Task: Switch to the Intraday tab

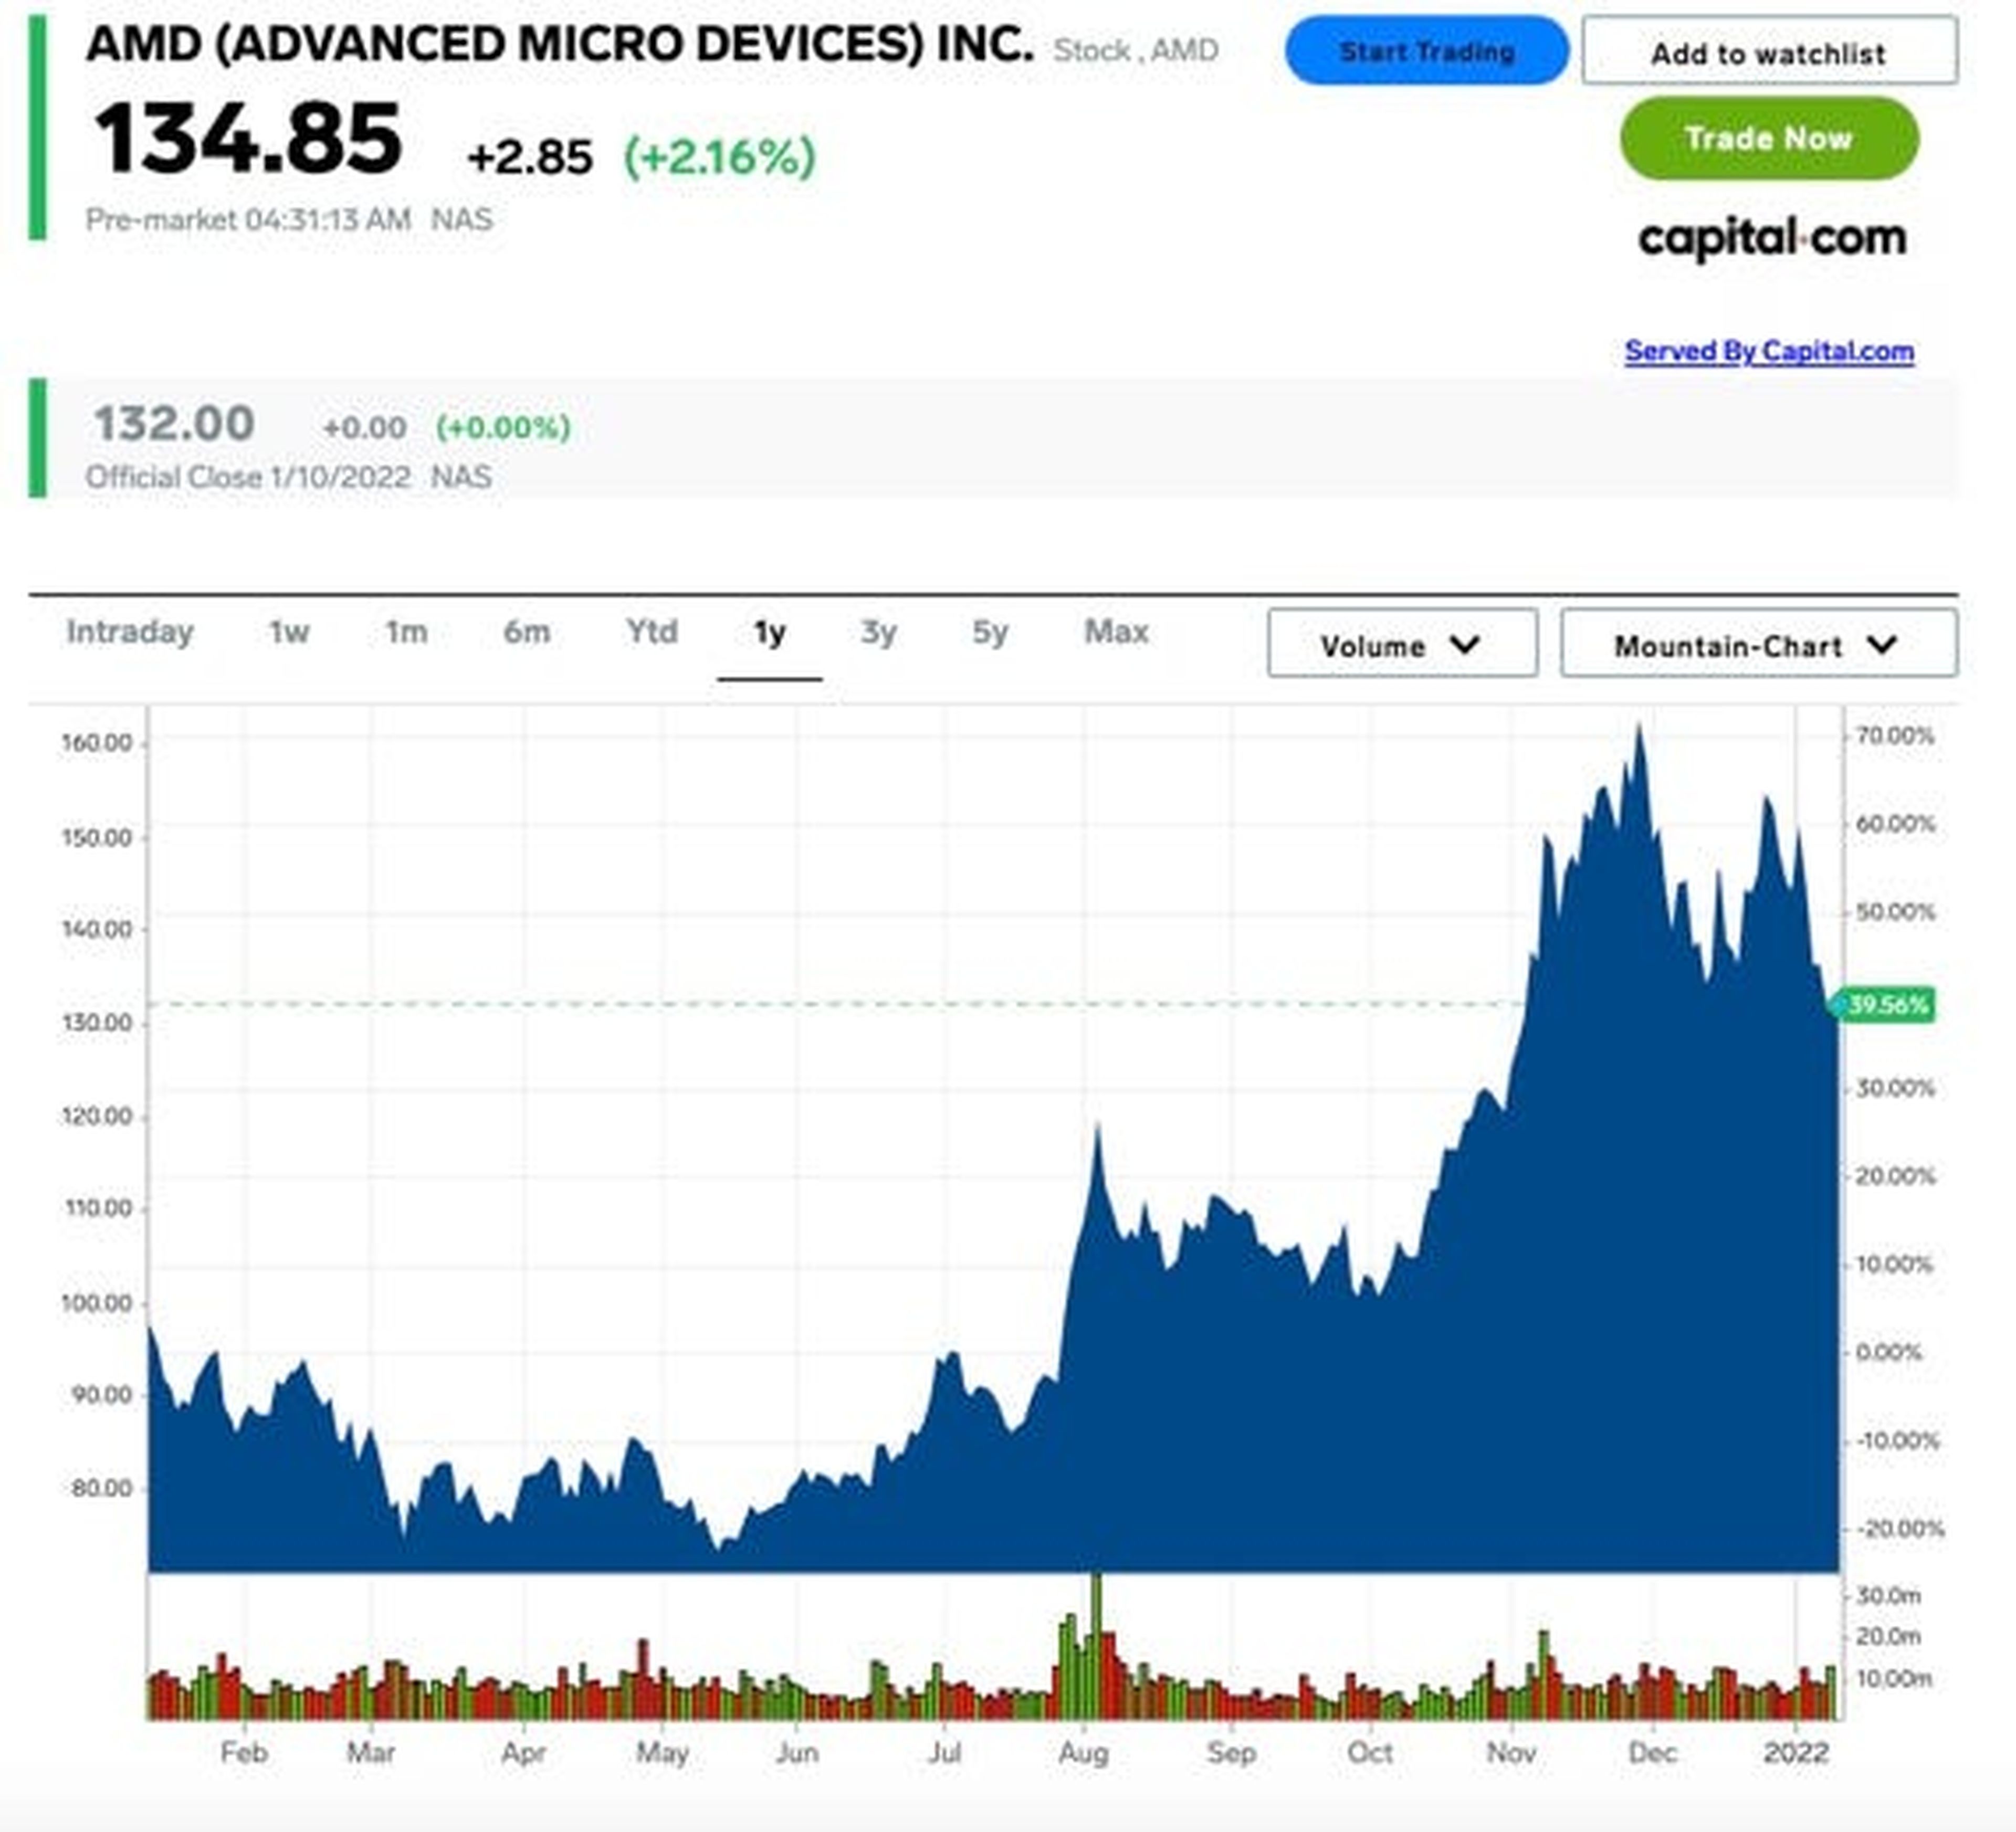Action: pyautogui.click(x=130, y=632)
